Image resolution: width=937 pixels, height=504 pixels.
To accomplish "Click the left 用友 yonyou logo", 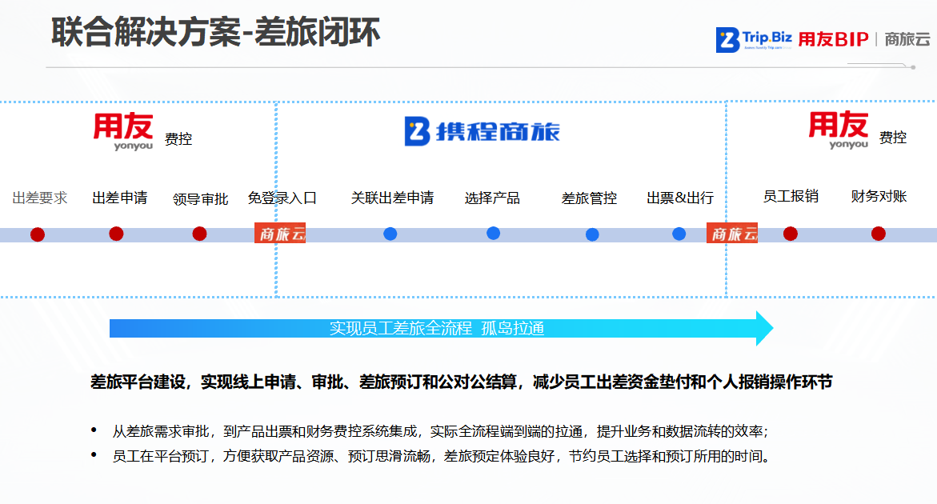I will tap(123, 131).
